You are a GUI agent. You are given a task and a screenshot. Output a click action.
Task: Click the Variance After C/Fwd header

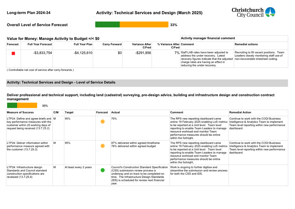point(141,46)
